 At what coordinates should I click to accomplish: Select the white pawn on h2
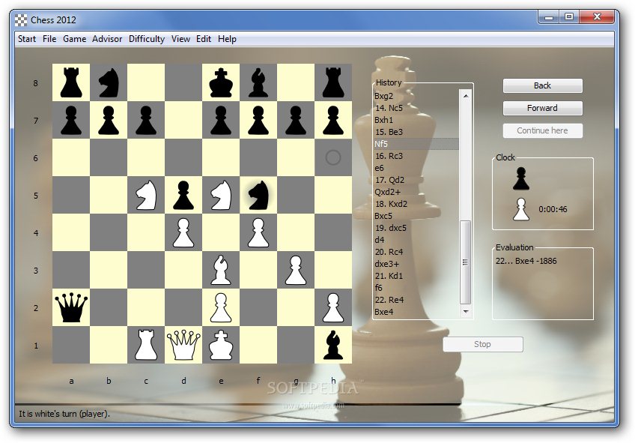[333, 308]
